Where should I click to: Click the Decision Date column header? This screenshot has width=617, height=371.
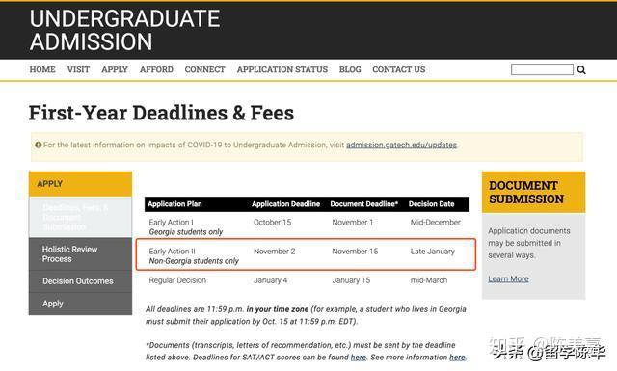431,204
